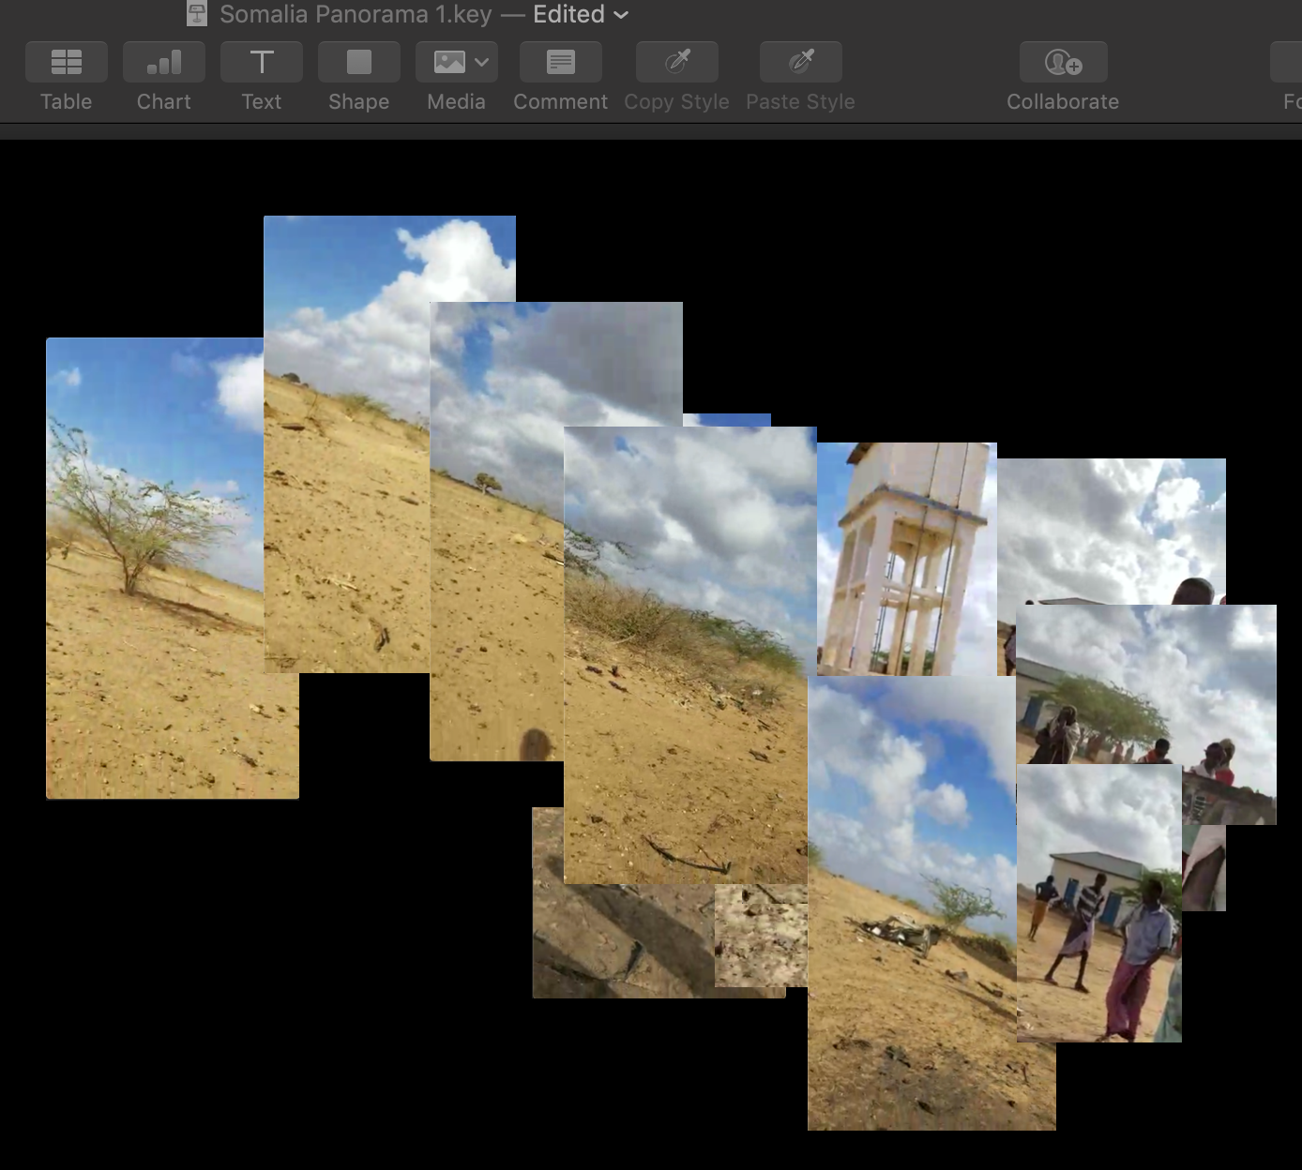Screen dimensions: 1302x1170
Task: Insert a text box with the Text tool
Action: coord(262,62)
